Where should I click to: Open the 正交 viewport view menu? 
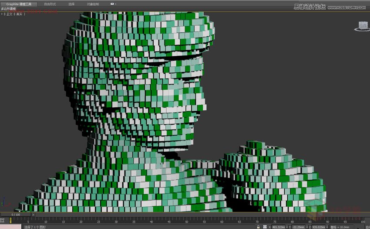(x=9, y=14)
